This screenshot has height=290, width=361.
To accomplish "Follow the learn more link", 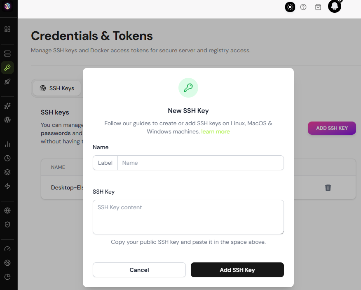I will click(216, 131).
